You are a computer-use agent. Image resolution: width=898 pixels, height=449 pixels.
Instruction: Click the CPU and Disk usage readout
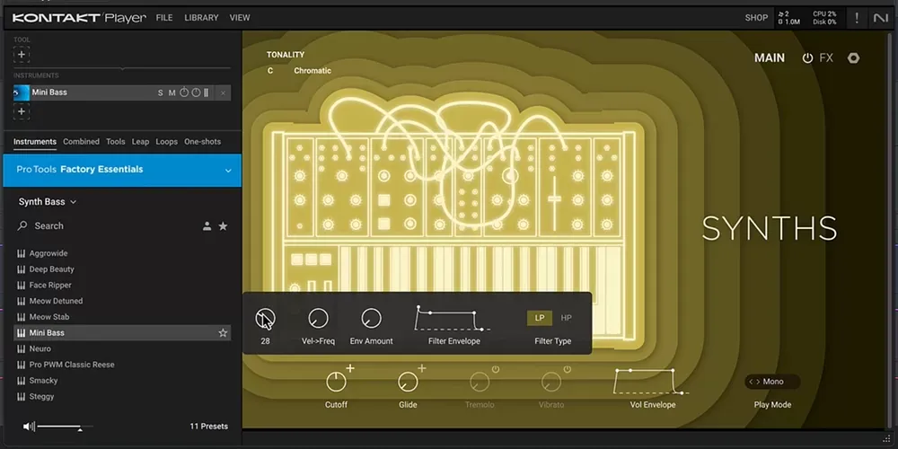click(x=824, y=18)
